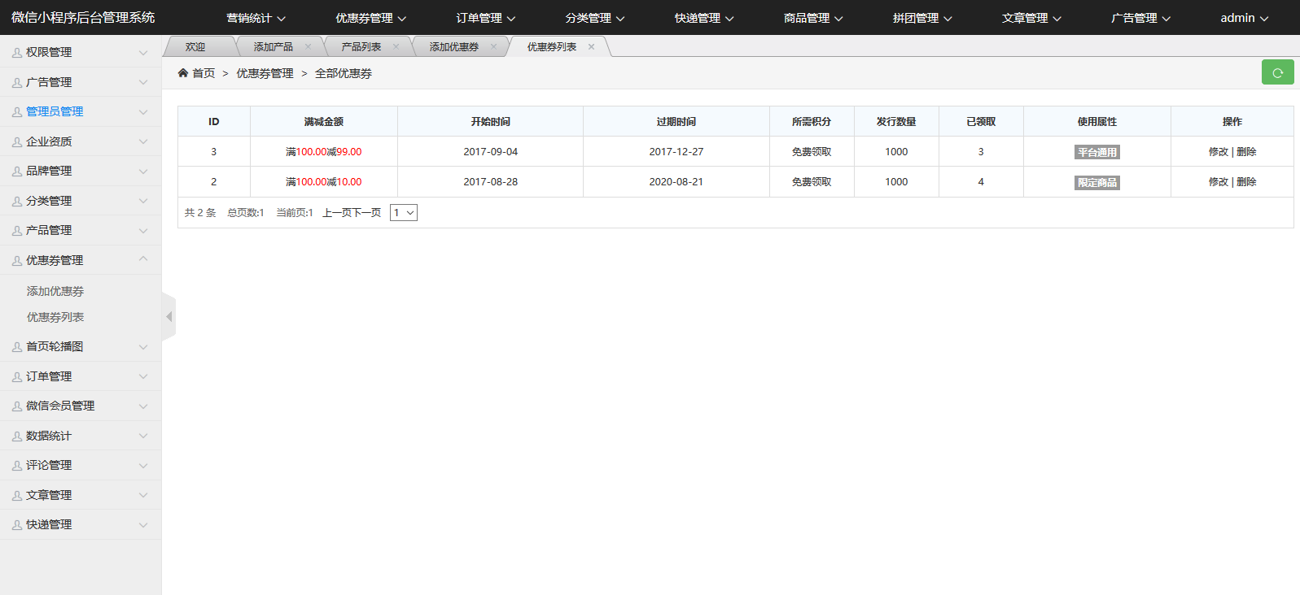The image size is (1300, 595).
Task: Click 修改 for coupon ID 3
Action: pyautogui.click(x=1218, y=152)
